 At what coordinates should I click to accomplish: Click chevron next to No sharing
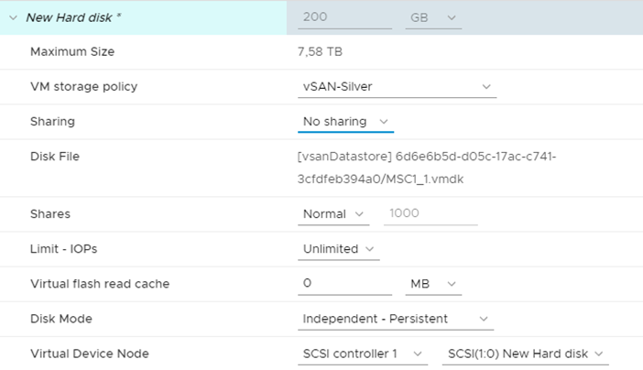coord(384,122)
